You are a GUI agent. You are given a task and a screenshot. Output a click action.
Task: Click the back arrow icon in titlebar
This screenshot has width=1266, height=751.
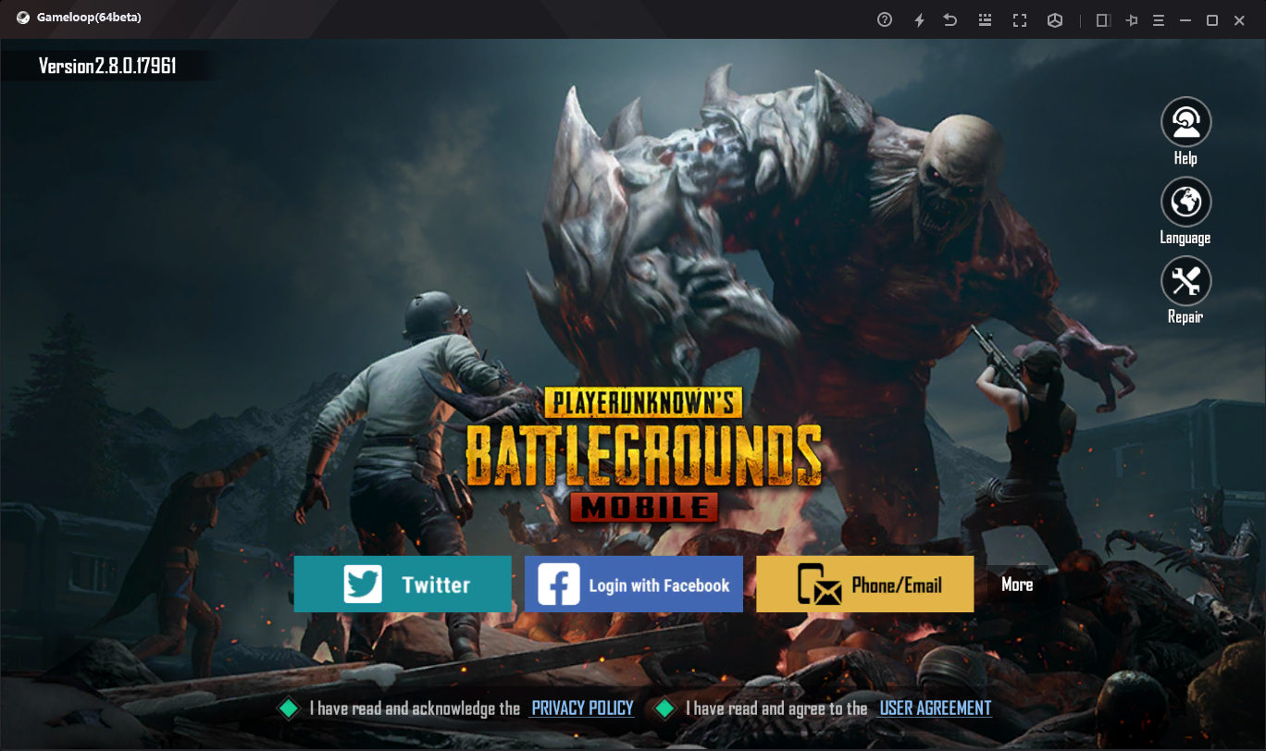[x=950, y=19]
